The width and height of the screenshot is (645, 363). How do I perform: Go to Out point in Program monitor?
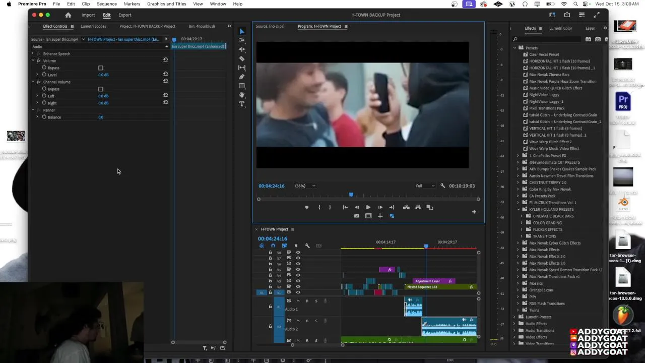(x=392, y=207)
